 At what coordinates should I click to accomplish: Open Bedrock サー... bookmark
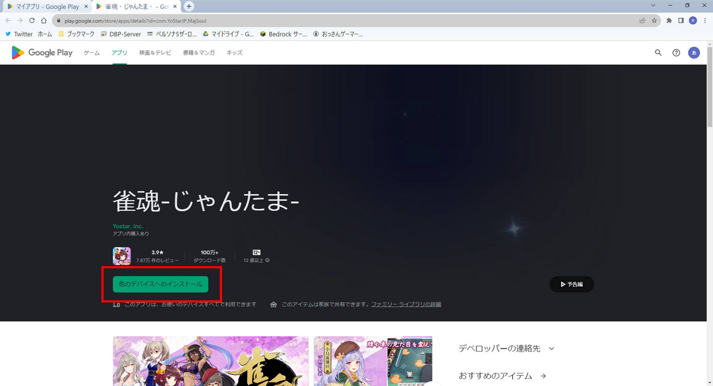click(x=283, y=34)
